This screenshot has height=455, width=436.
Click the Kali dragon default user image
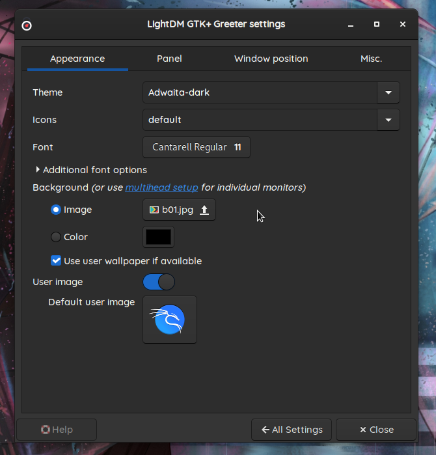tap(170, 320)
